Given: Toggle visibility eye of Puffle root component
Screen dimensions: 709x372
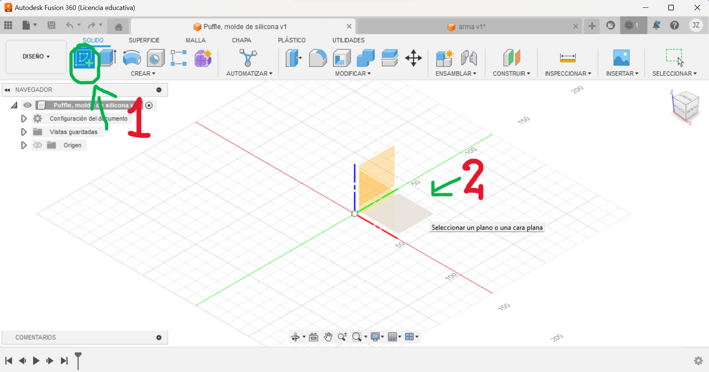Looking at the screenshot, I should (x=27, y=105).
